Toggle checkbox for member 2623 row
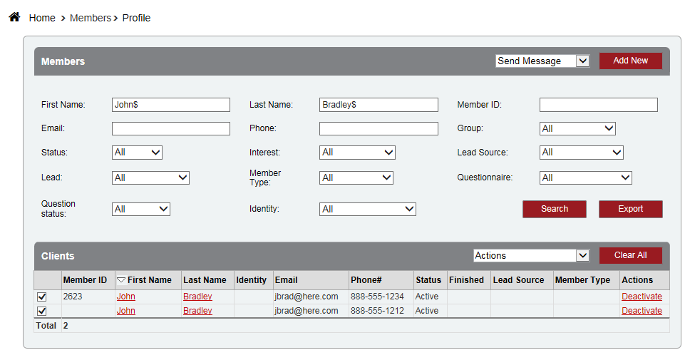This screenshot has height=360, width=690. click(42, 297)
